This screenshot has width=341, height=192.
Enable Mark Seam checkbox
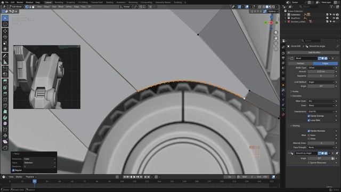click(308, 135)
